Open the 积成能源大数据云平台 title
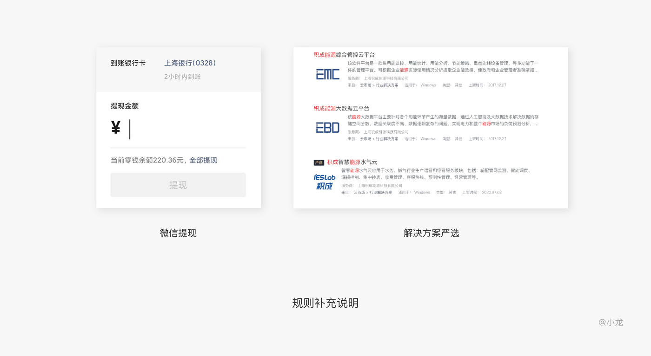The image size is (651, 356). (x=341, y=108)
